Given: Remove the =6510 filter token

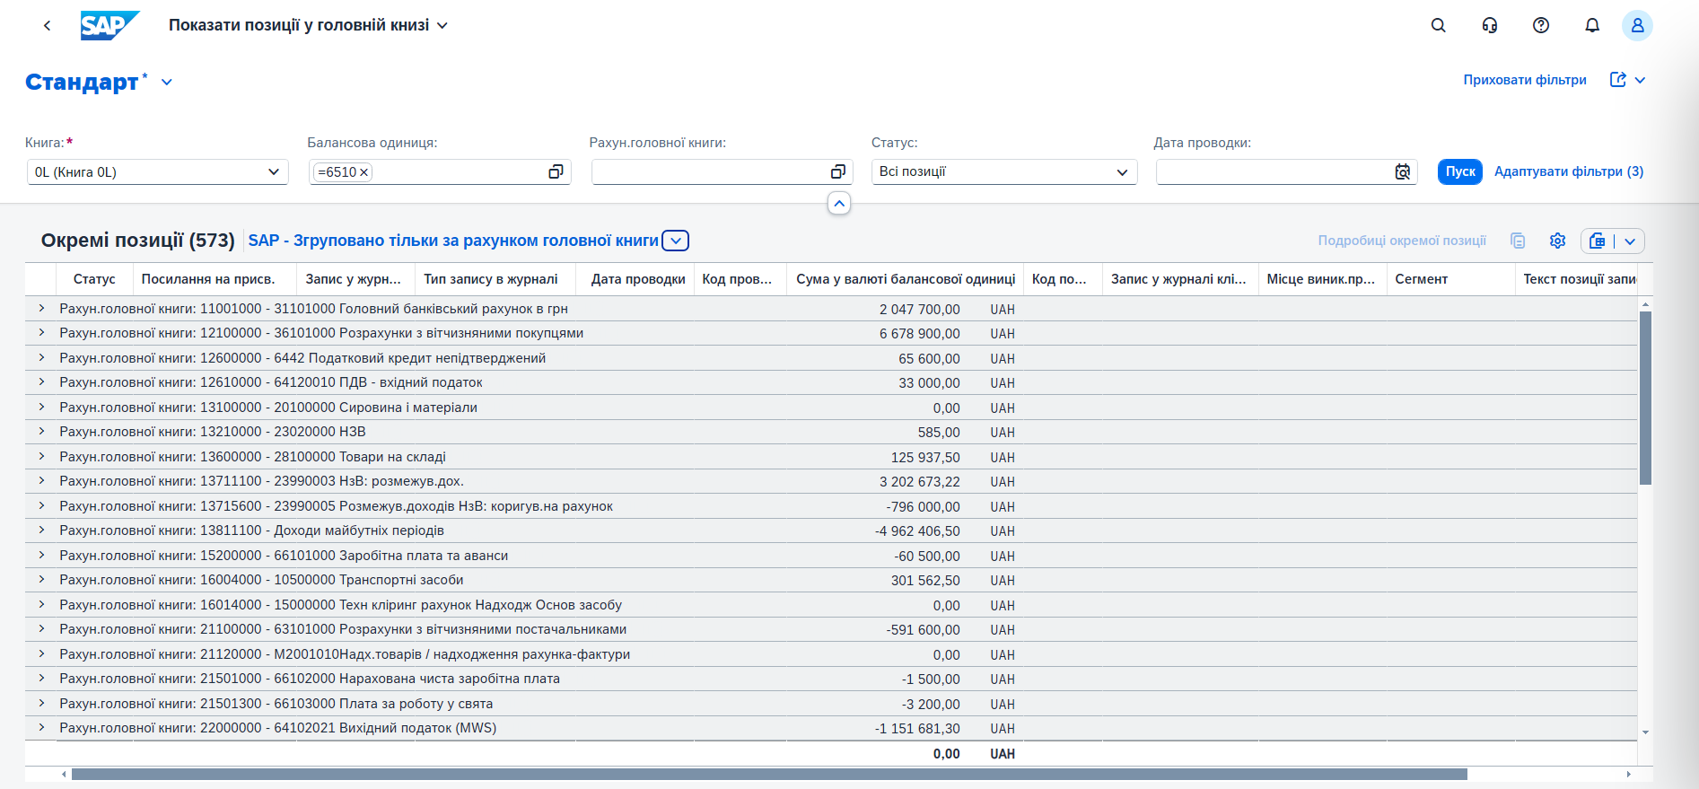Looking at the screenshot, I should click(x=364, y=172).
